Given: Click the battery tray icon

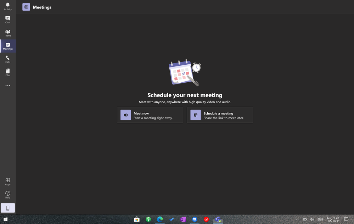Looking at the screenshot, I should 304,219.
